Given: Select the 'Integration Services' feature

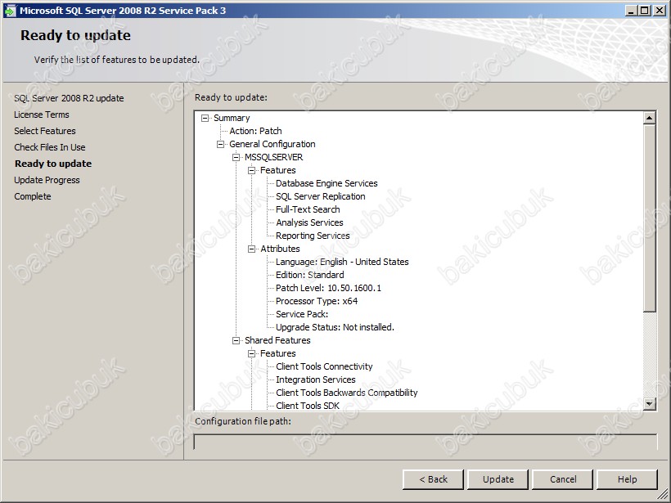Looking at the screenshot, I should pyautogui.click(x=315, y=379).
